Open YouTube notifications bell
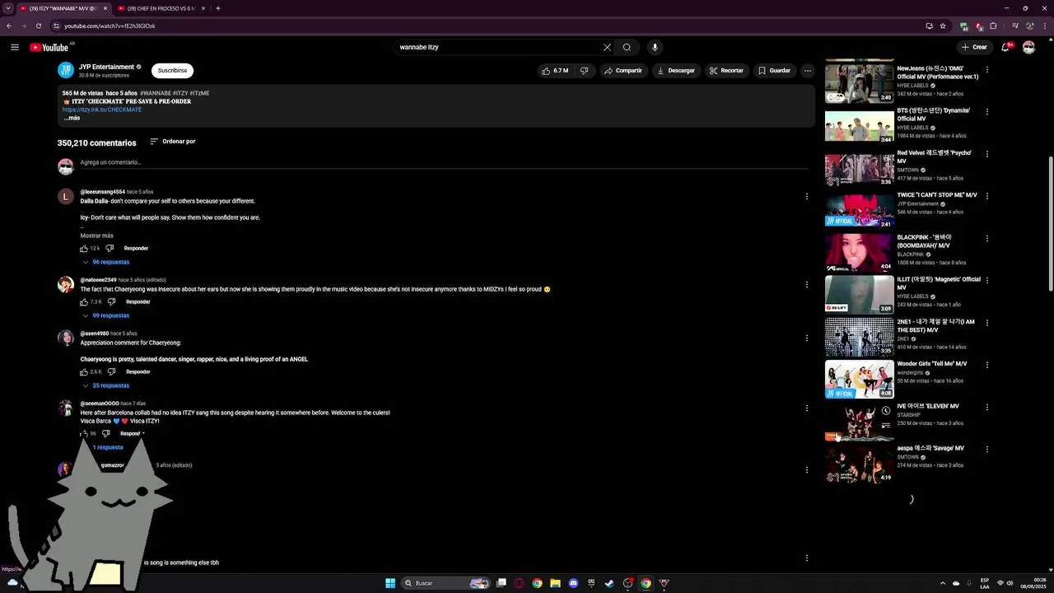This screenshot has width=1054, height=593. click(1005, 47)
